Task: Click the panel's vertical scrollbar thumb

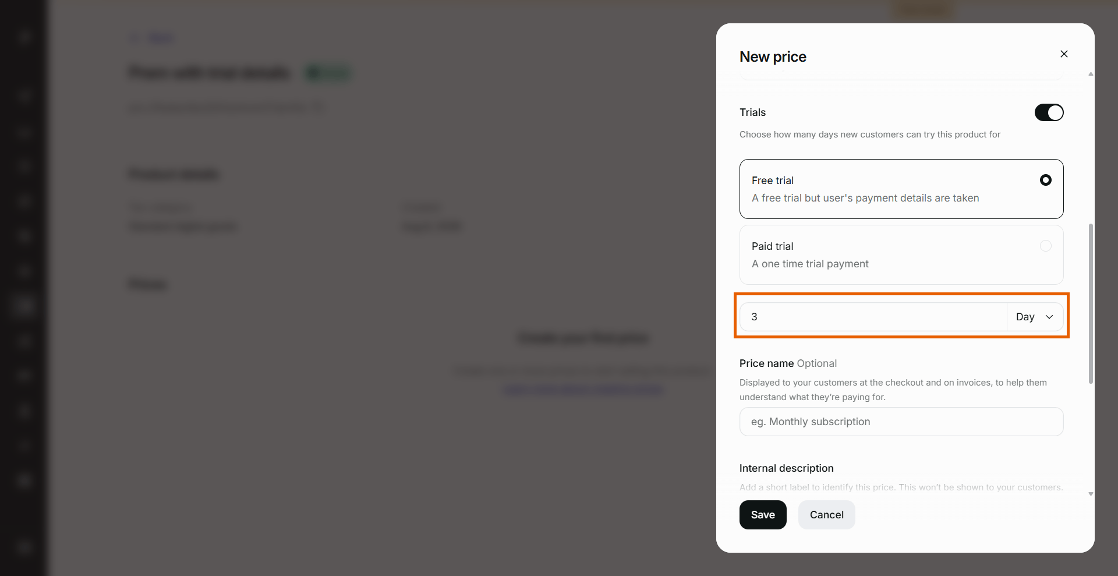Action: coord(1091,303)
